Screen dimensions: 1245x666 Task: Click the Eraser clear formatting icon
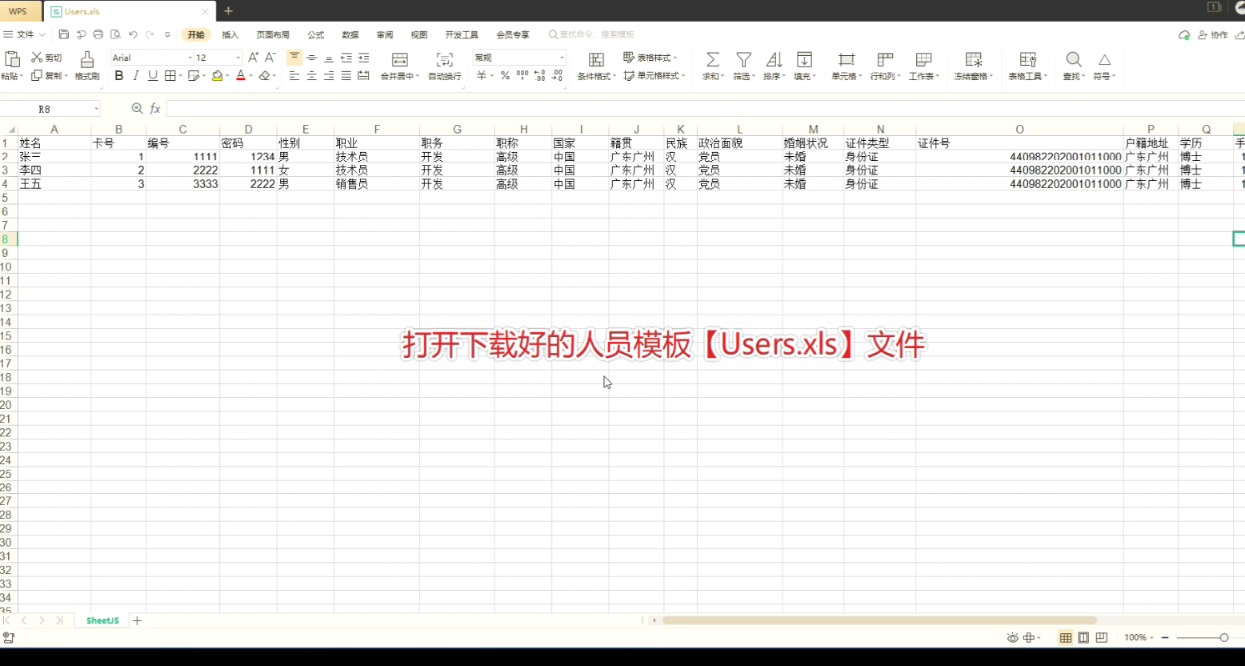pos(264,76)
